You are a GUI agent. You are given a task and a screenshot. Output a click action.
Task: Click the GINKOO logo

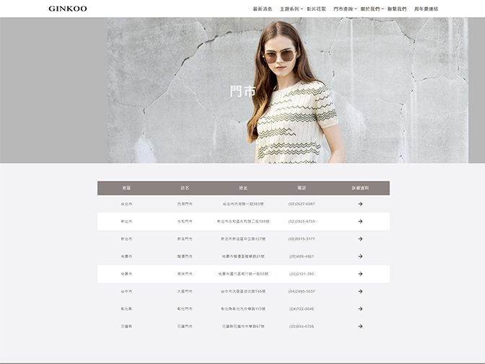(x=68, y=9)
